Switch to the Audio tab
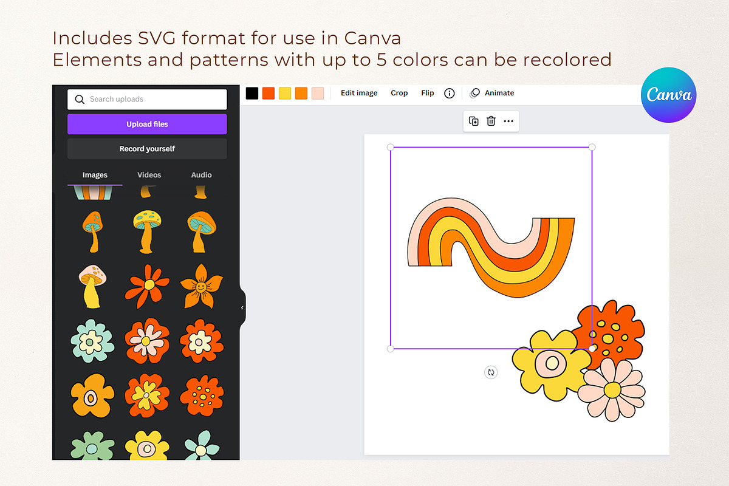729x486 pixels. (202, 175)
